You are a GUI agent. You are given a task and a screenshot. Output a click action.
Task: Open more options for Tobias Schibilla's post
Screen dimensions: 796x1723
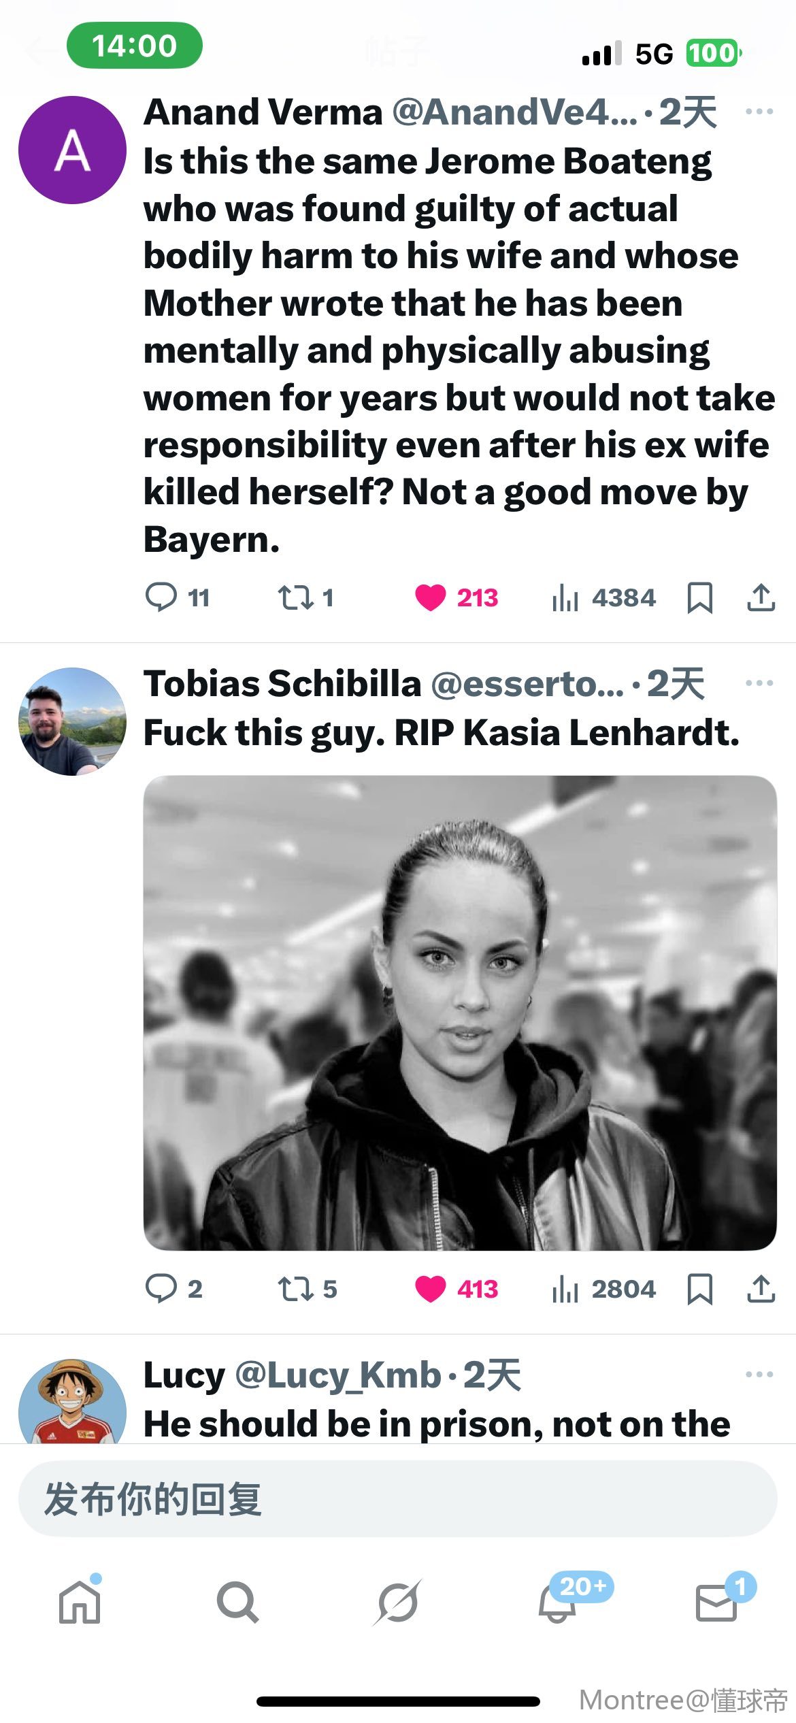pyautogui.click(x=759, y=683)
